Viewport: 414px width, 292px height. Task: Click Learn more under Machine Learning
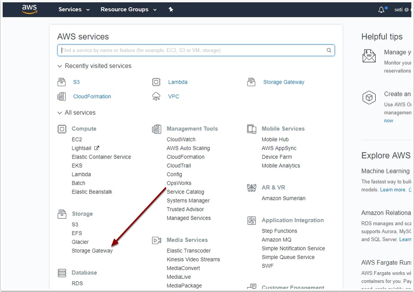click(x=393, y=190)
